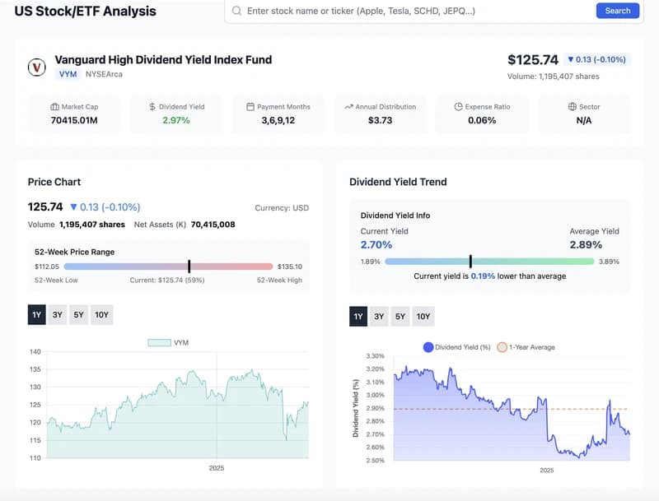Click the header Volume: 1,195,407 shares text
Screen dimensions: 659x501
pos(553,77)
